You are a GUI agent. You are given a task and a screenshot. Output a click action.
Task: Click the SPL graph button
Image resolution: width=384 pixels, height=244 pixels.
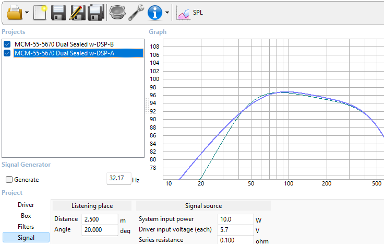pyautogui.click(x=190, y=11)
